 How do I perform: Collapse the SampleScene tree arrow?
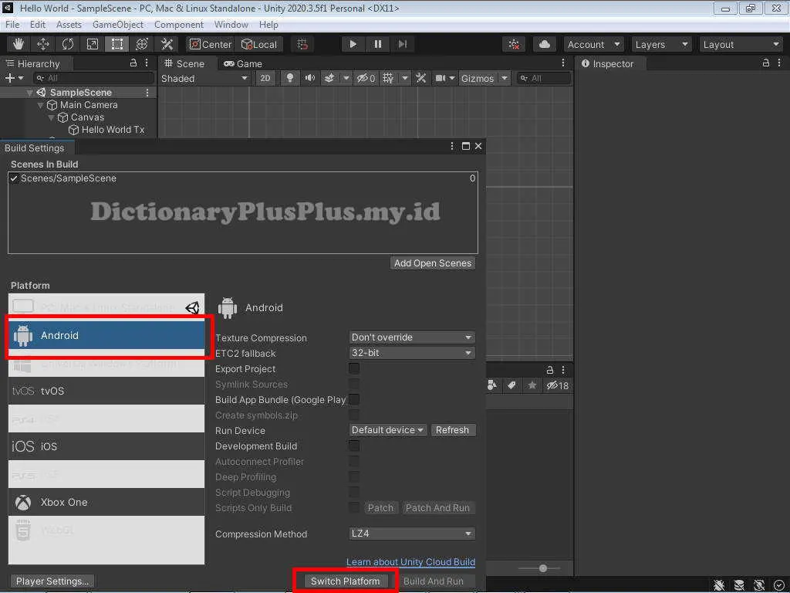point(30,93)
